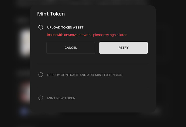The image size is (186, 127).
Task: Click the Deploy Contract and Add Mint Extension label
Action: [85, 75]
